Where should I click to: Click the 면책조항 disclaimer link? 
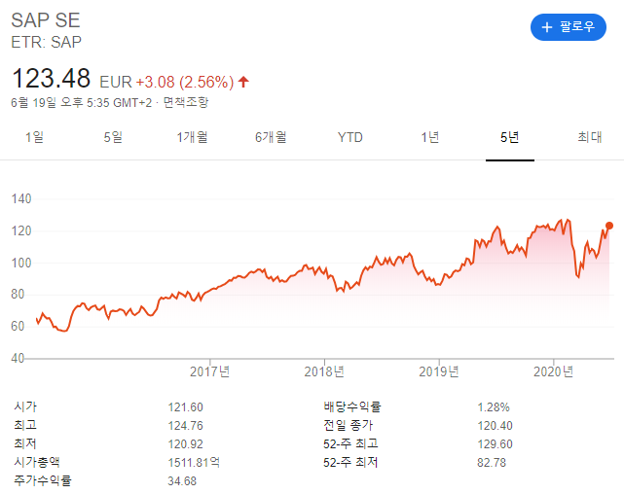(x=186, y=102)
